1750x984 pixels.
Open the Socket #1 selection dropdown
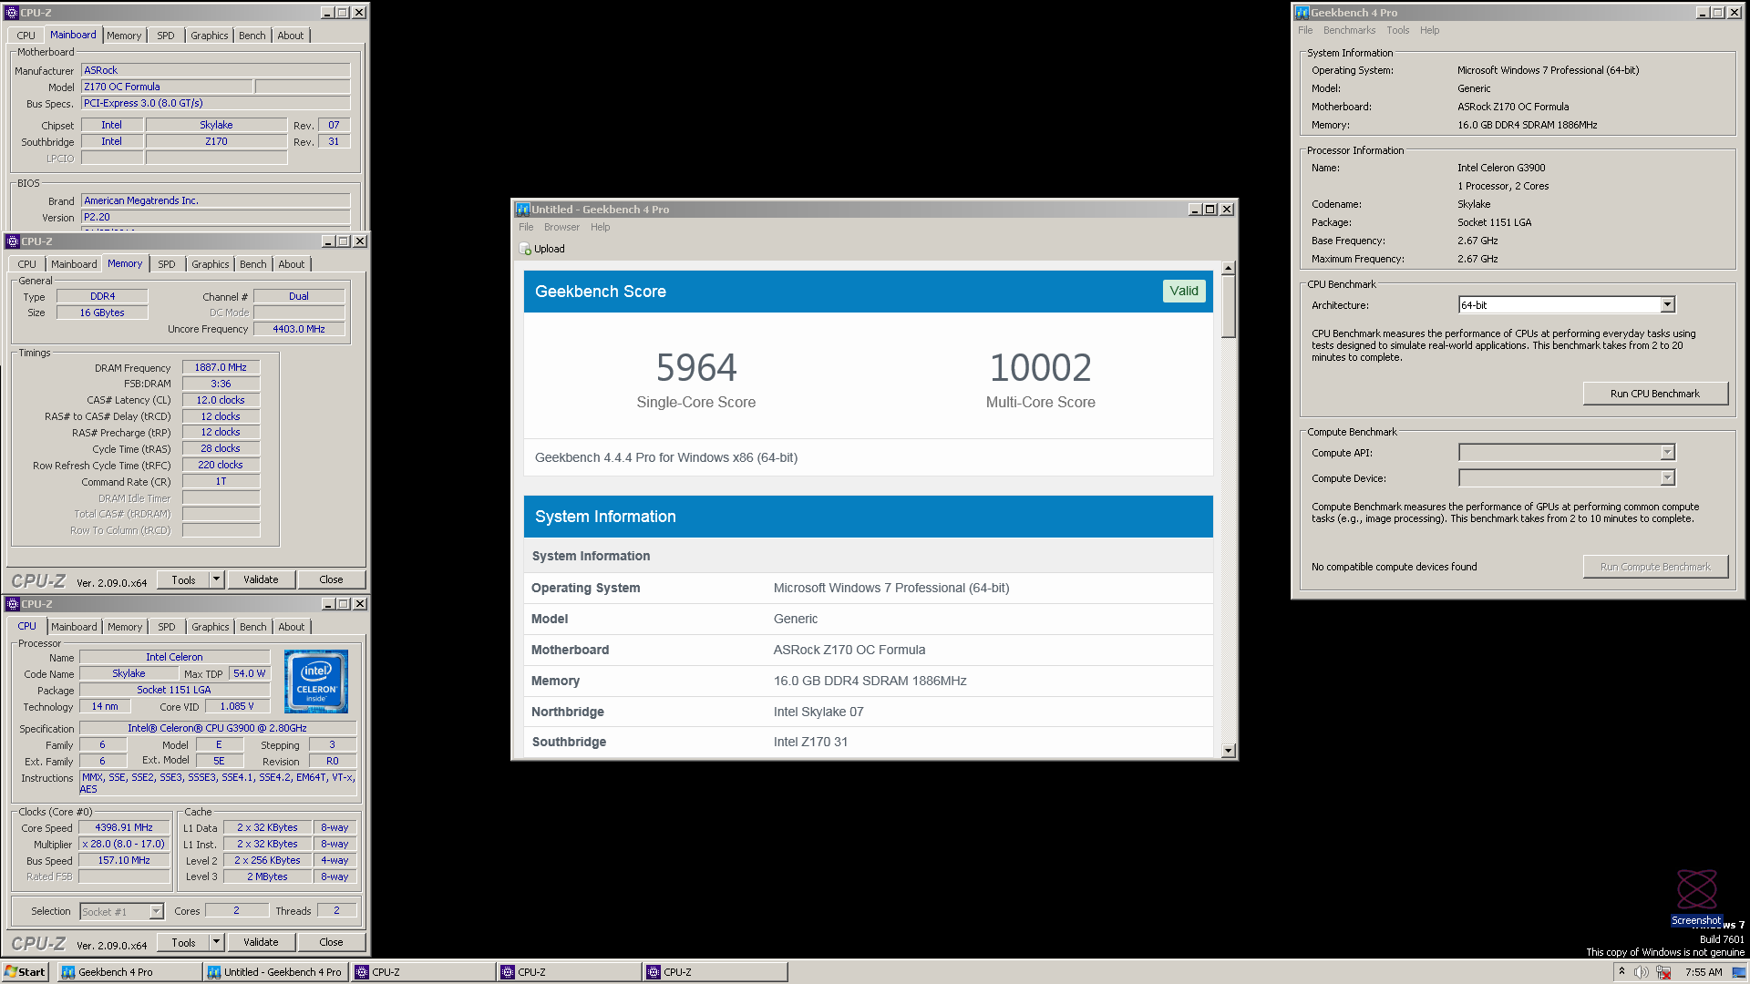(x=156, y=911)
